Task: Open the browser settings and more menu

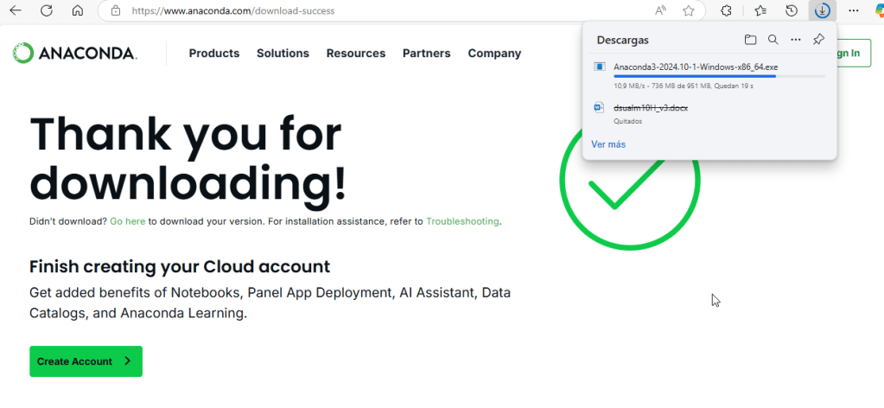Action: (854, 11)
